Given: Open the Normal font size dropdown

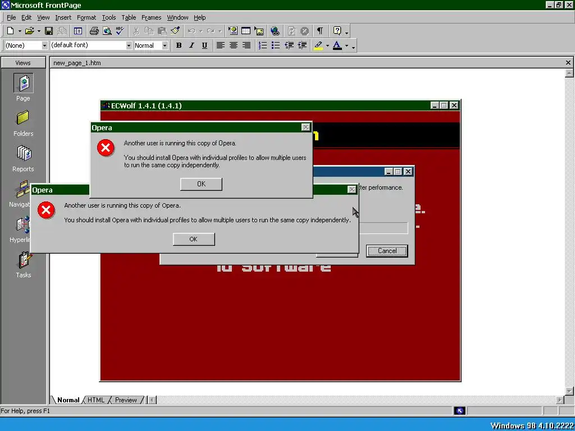Looking at the screenshot, I should click(165, 45).
